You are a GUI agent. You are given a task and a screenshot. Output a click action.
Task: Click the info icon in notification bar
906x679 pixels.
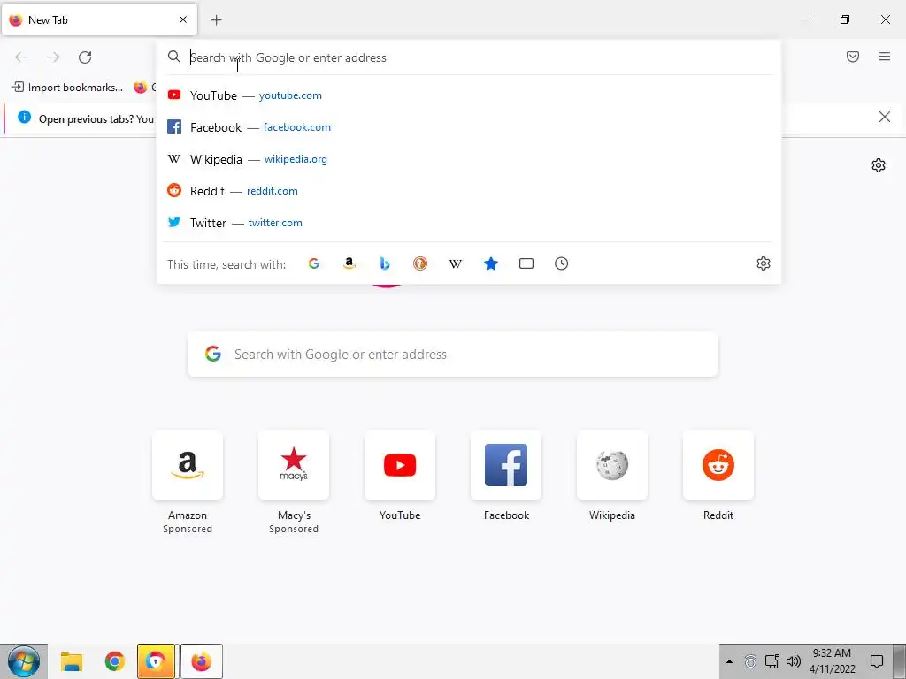24,118
